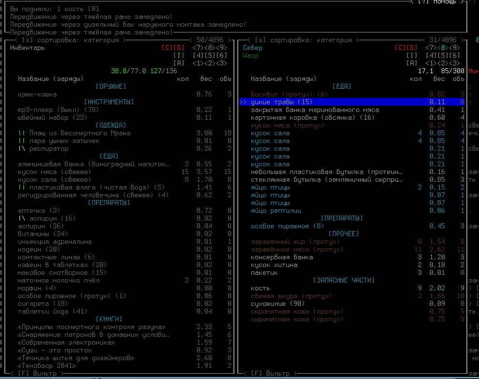Select аптечка (3)
479x379 pixels.
[125, 210]
